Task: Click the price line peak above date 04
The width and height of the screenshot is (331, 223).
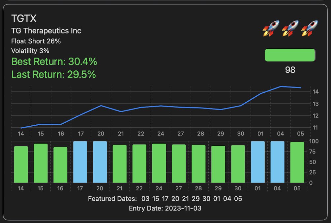Action: pos(281,86)
